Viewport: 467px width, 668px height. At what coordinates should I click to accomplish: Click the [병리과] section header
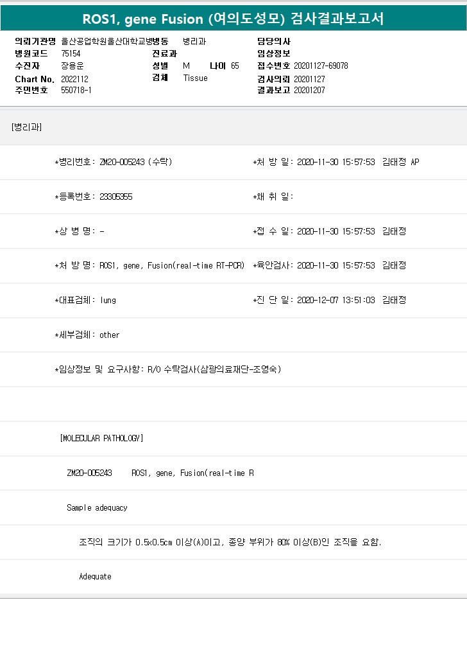(26, 127)
